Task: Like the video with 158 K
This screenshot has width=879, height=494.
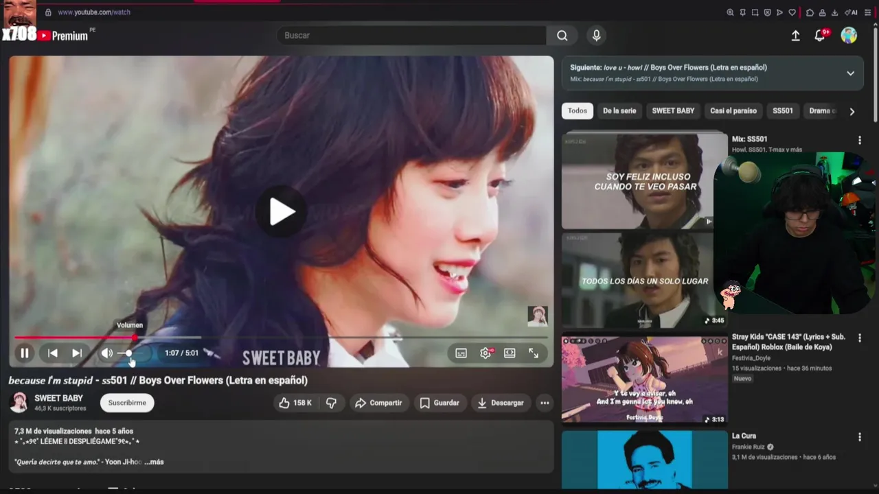Action: point(295,403)
